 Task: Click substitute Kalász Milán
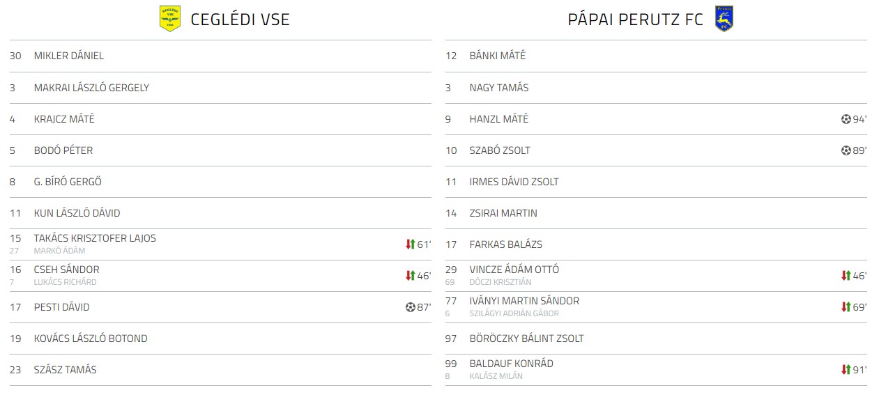pos(496,376)
